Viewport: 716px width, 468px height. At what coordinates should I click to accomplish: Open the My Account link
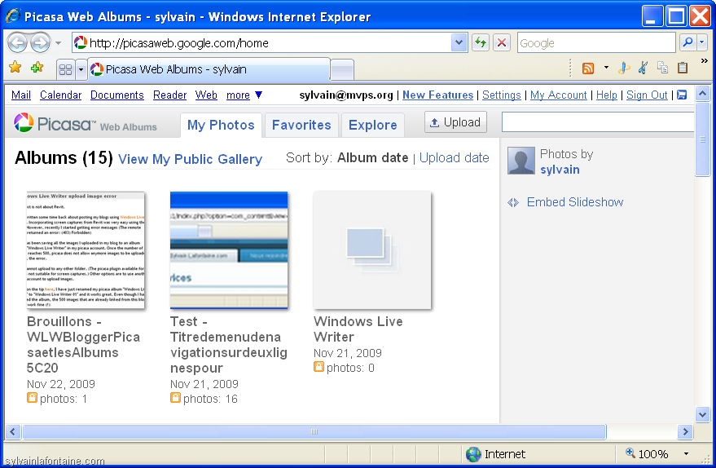click(x=559, y=95)
